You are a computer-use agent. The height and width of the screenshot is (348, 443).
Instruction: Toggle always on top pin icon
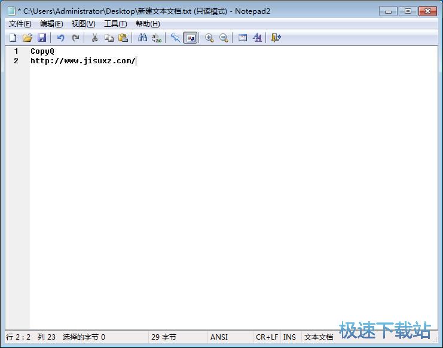coord(175,38)
